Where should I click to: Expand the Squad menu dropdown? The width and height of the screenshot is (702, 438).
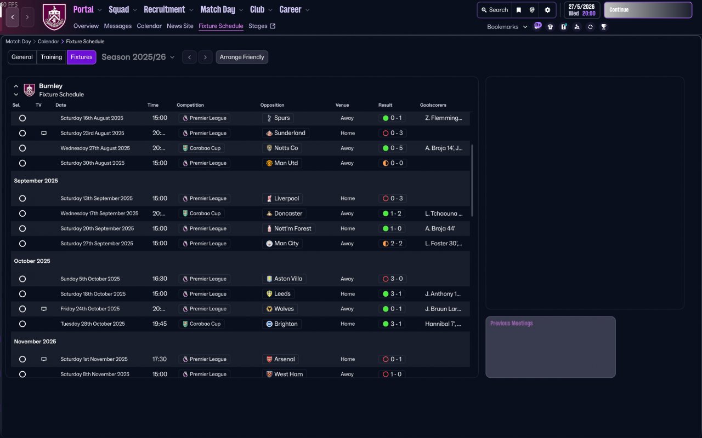click(x=123, y=10)
